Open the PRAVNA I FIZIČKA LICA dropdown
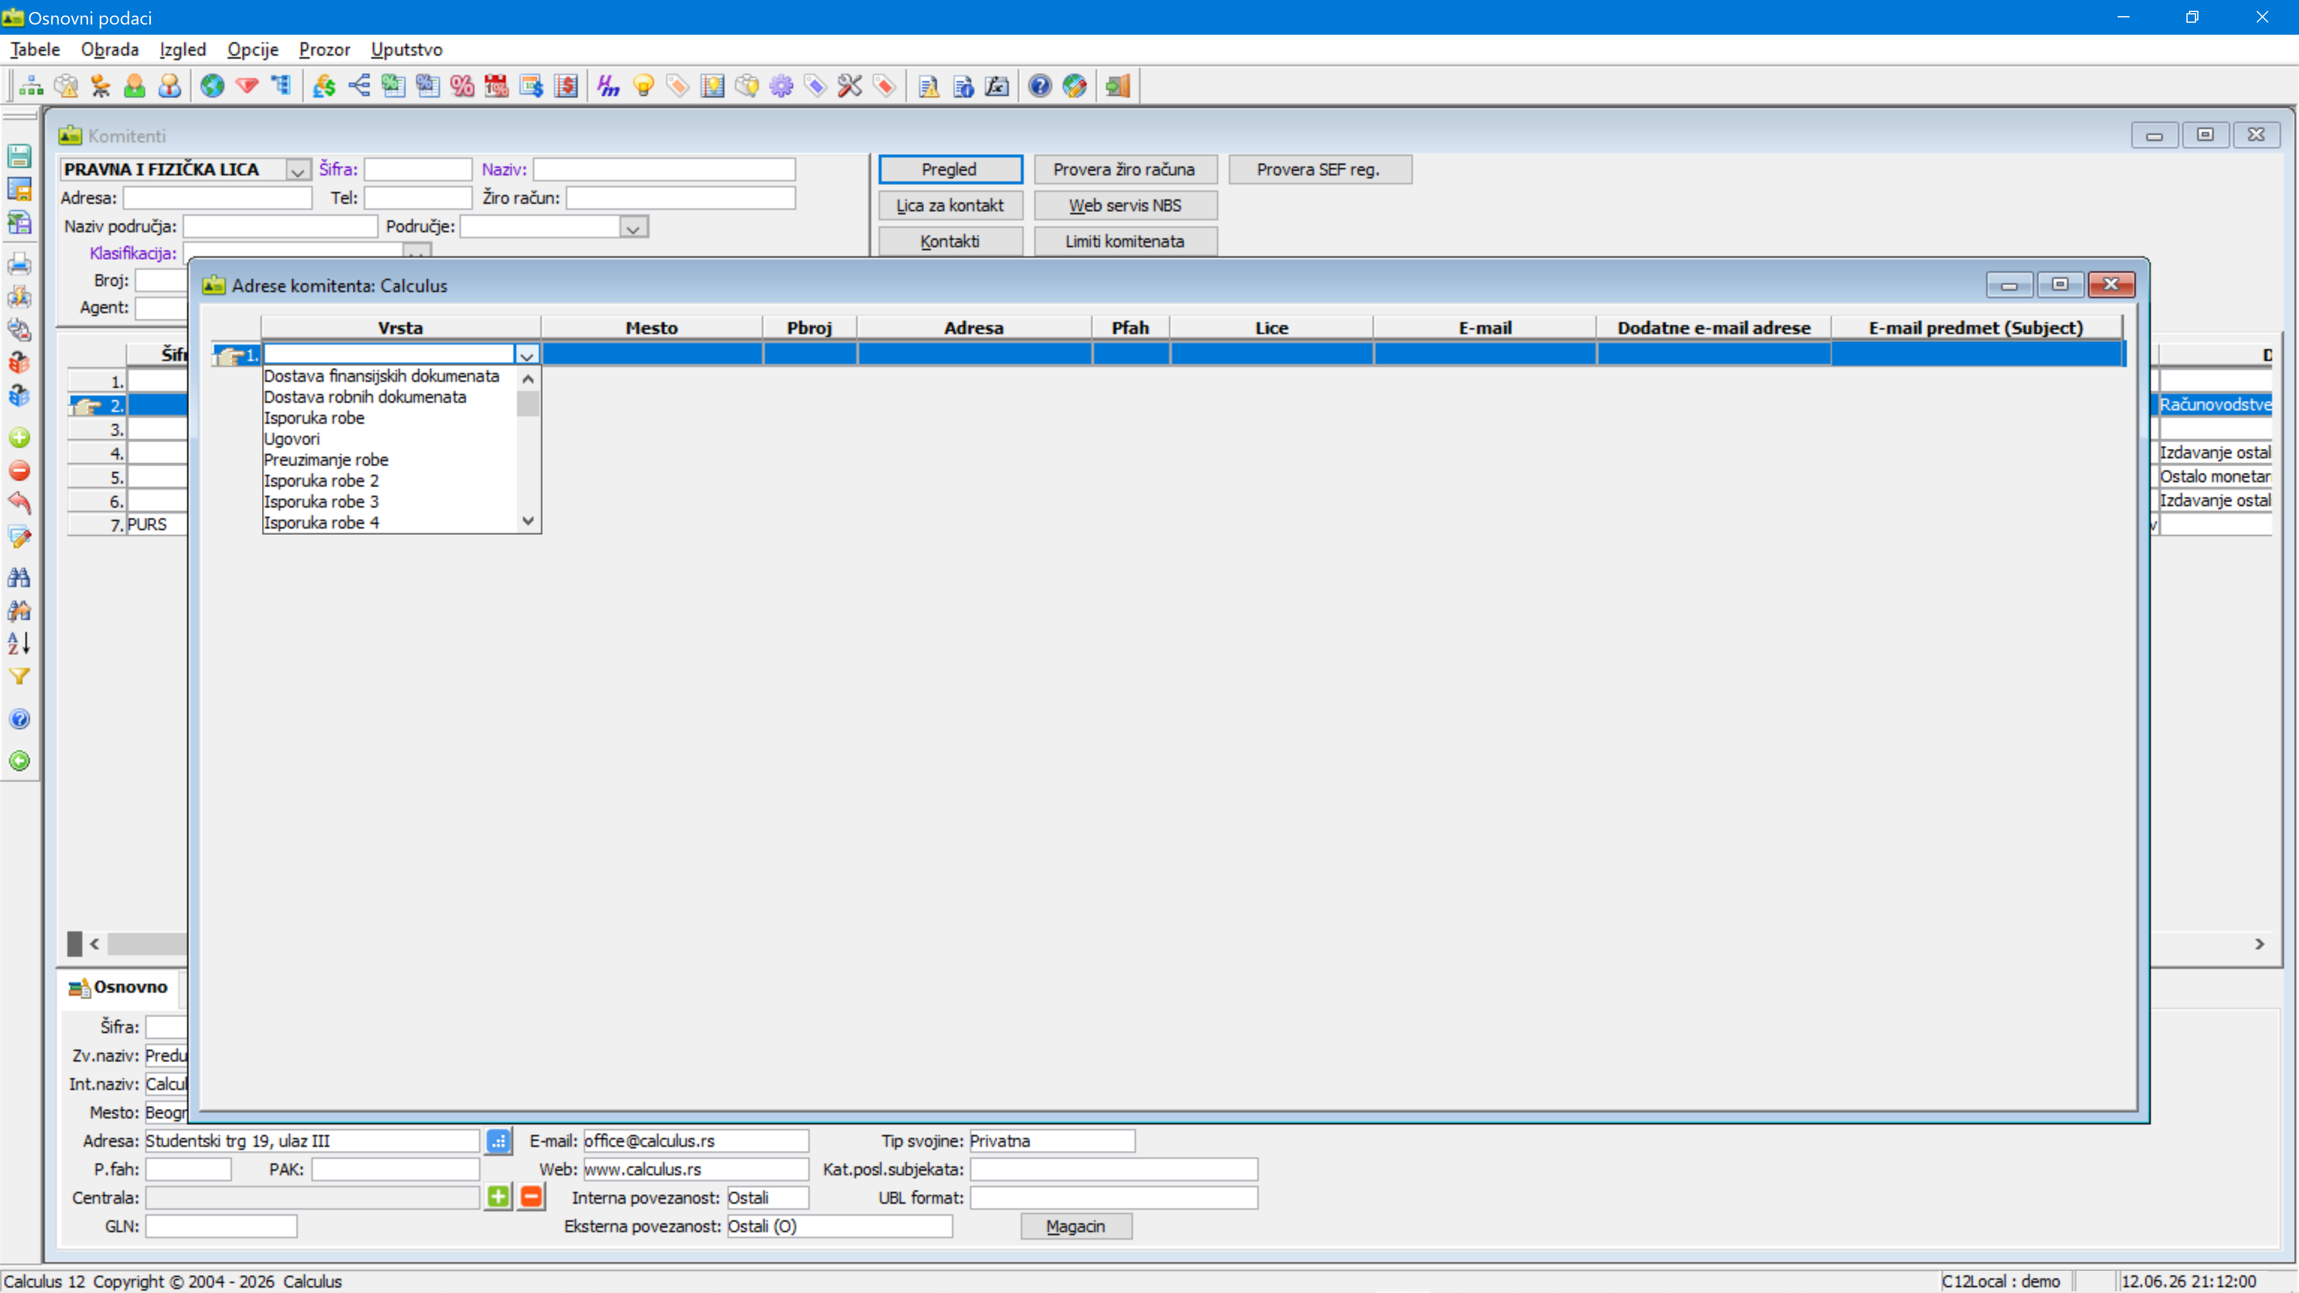The image size is (2299, 1293). pyautogui.click(x=298, y=169)
